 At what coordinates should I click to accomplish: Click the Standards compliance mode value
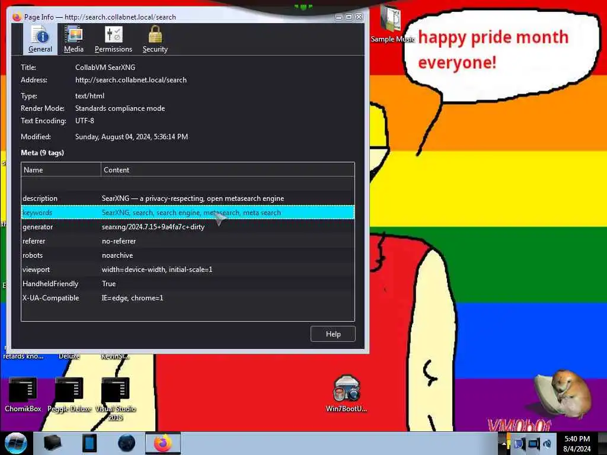[120, 108]
